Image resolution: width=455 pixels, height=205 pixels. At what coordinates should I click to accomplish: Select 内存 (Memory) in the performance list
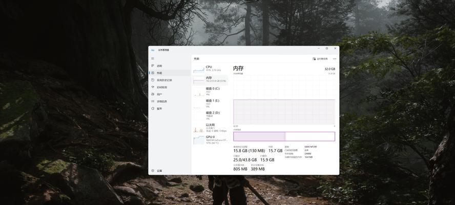coord(210,80)
